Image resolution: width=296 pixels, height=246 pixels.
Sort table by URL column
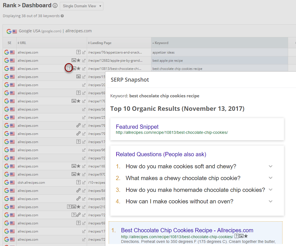pyautogui.click(x=22, y=43)
